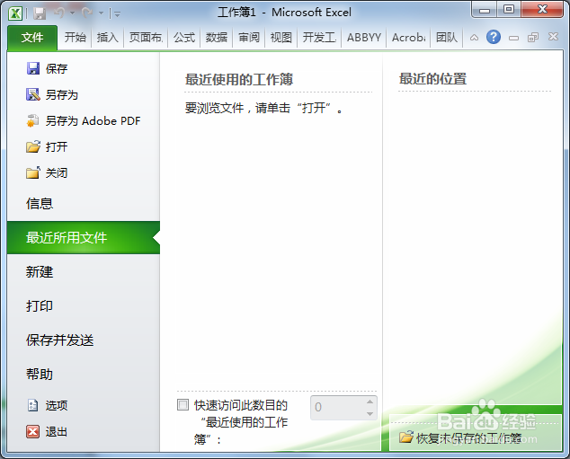Click the 打开 folder icon in sidebar
This screenshot has height=459, width=570.
point(33,146)
